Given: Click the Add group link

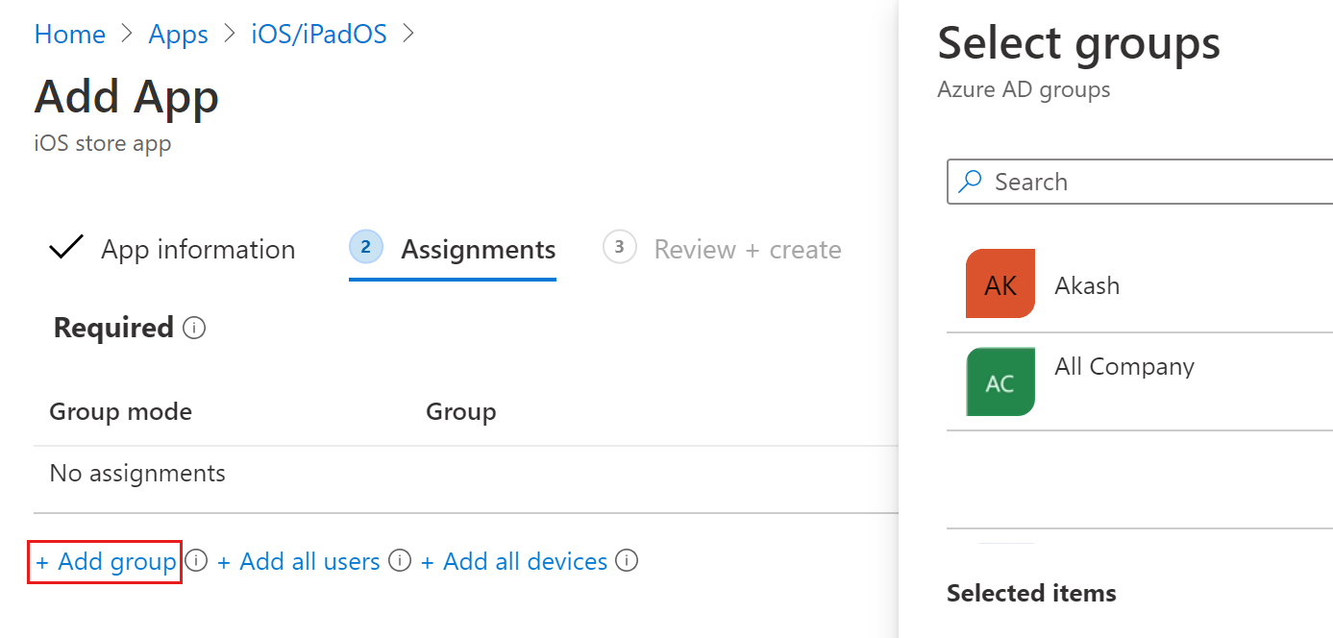Looking at the screenshot, I should coord(104,561).
